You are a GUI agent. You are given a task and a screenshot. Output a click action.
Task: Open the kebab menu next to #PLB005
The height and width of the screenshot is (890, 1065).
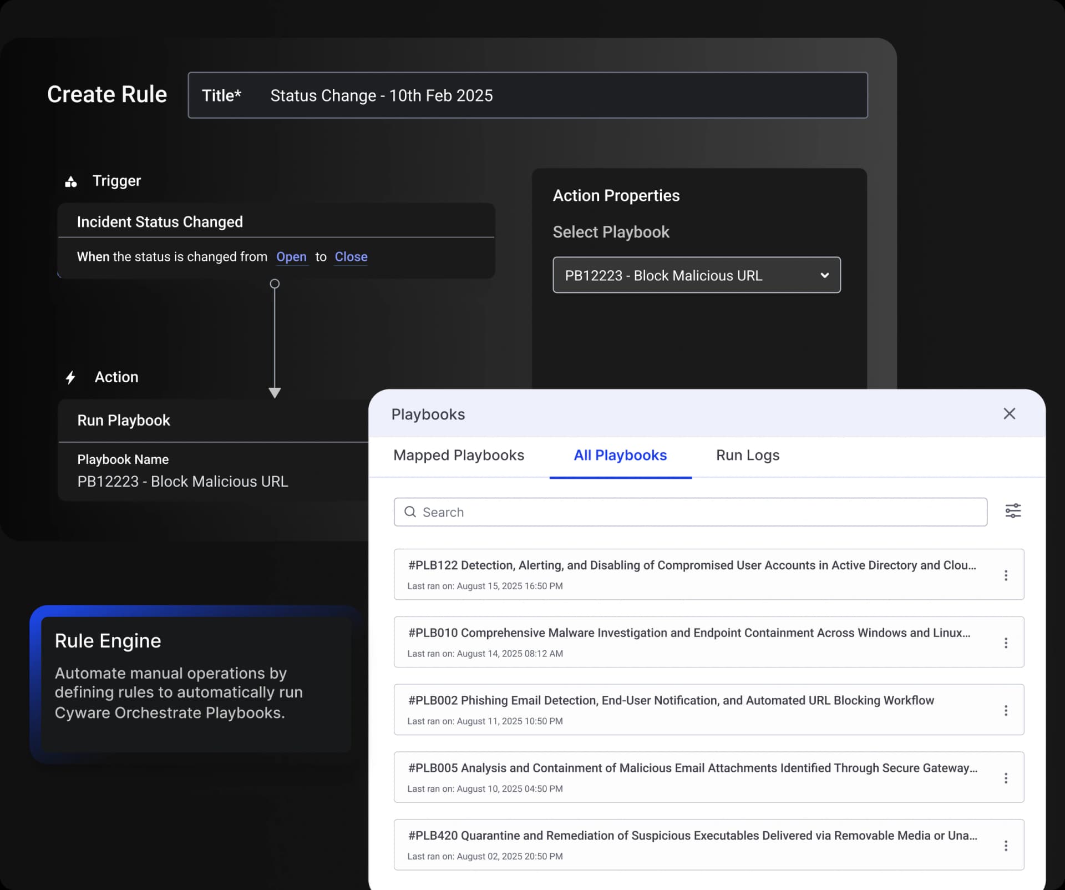(1007, 778)
